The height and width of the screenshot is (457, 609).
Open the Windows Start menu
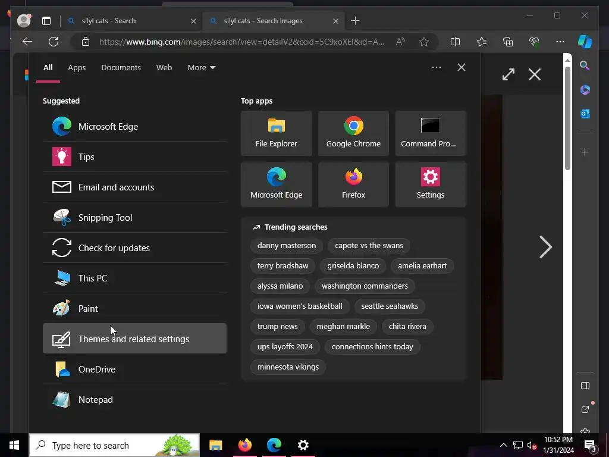pyautogui.click(x=14, y=445)
